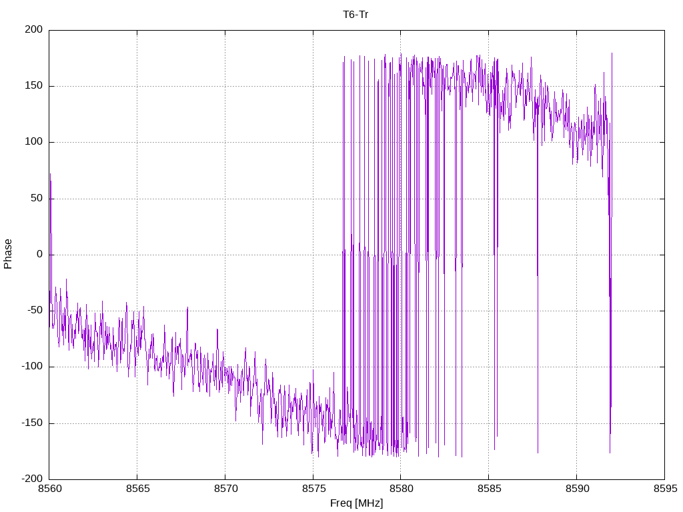The height and width of the screenshot is (512, 683).
Task: Click x-axis tick label 8560
Action: point(49,489)
